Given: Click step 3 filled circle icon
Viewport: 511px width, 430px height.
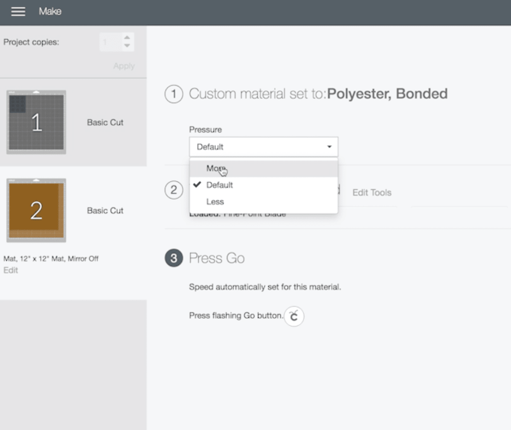Looking at the screenshot, I should (174, 258).
